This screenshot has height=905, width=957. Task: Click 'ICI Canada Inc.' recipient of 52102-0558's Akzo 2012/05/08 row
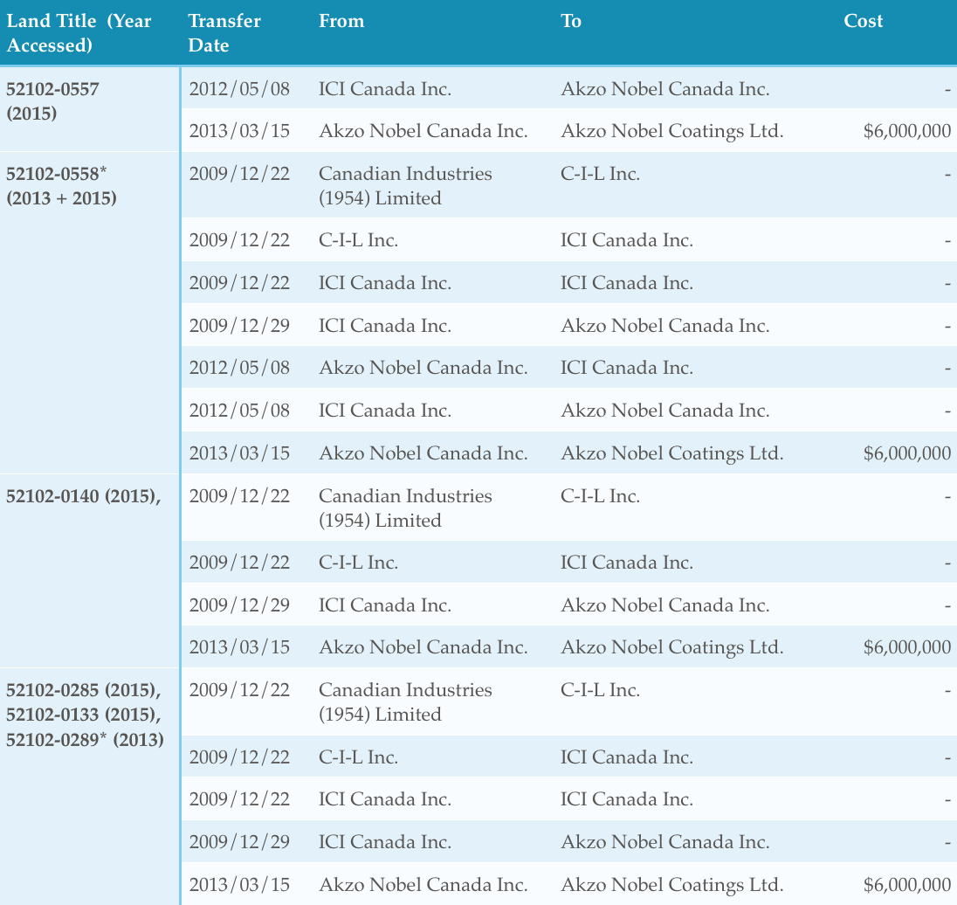[627, 369]
